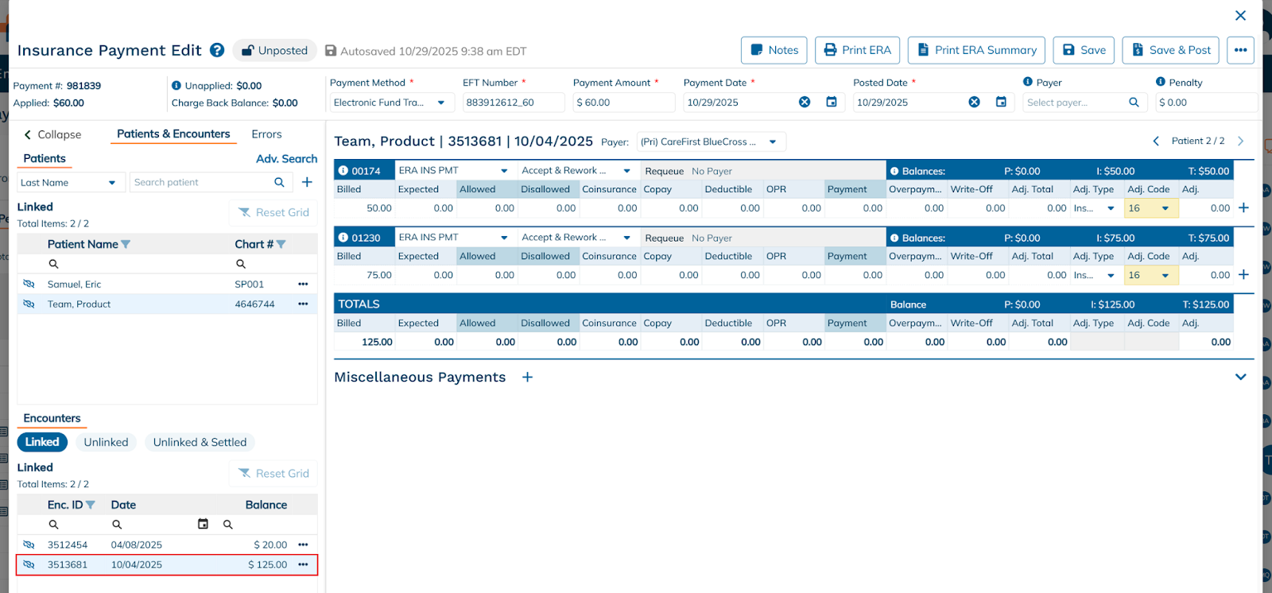Image resolution: width=1272 pixels, height=593 pixels.
Task: Add a miscellaneous payment
Action: click(x=527, y=377)
